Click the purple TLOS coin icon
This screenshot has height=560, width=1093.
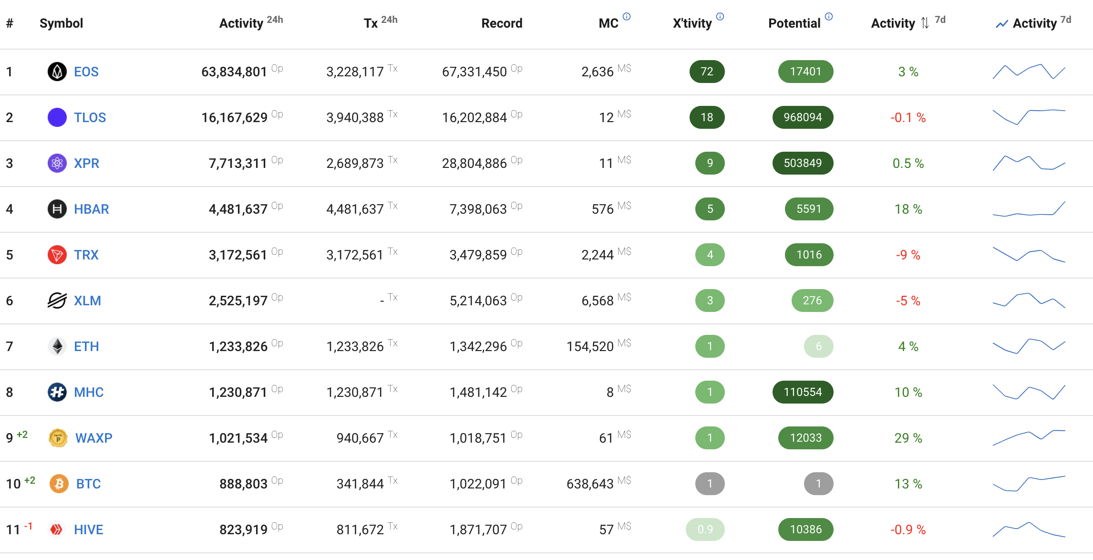57,117
